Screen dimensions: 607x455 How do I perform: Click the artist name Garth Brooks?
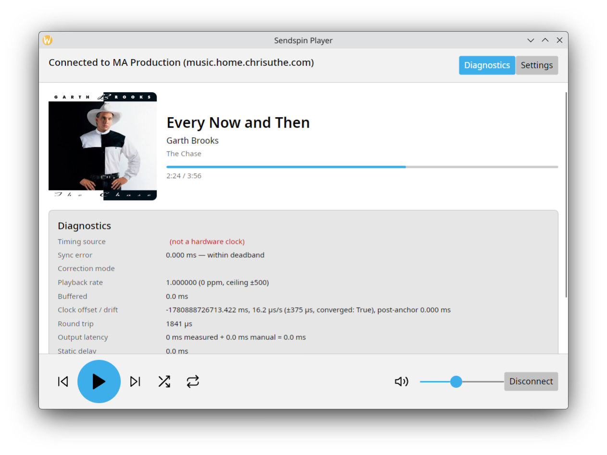192,141
